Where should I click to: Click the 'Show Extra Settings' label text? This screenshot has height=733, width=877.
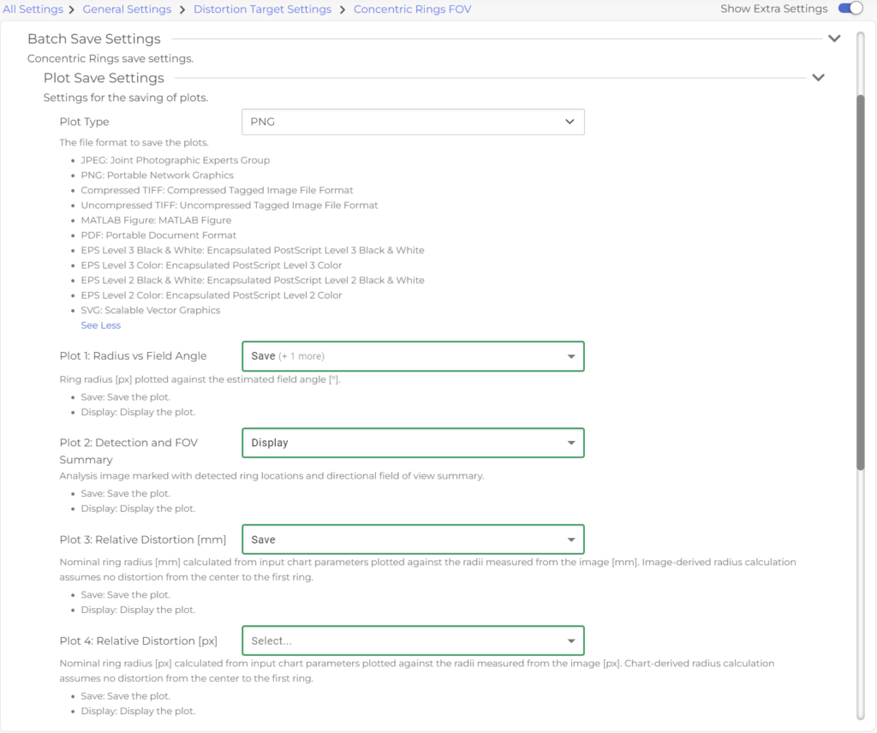(773, 9)
